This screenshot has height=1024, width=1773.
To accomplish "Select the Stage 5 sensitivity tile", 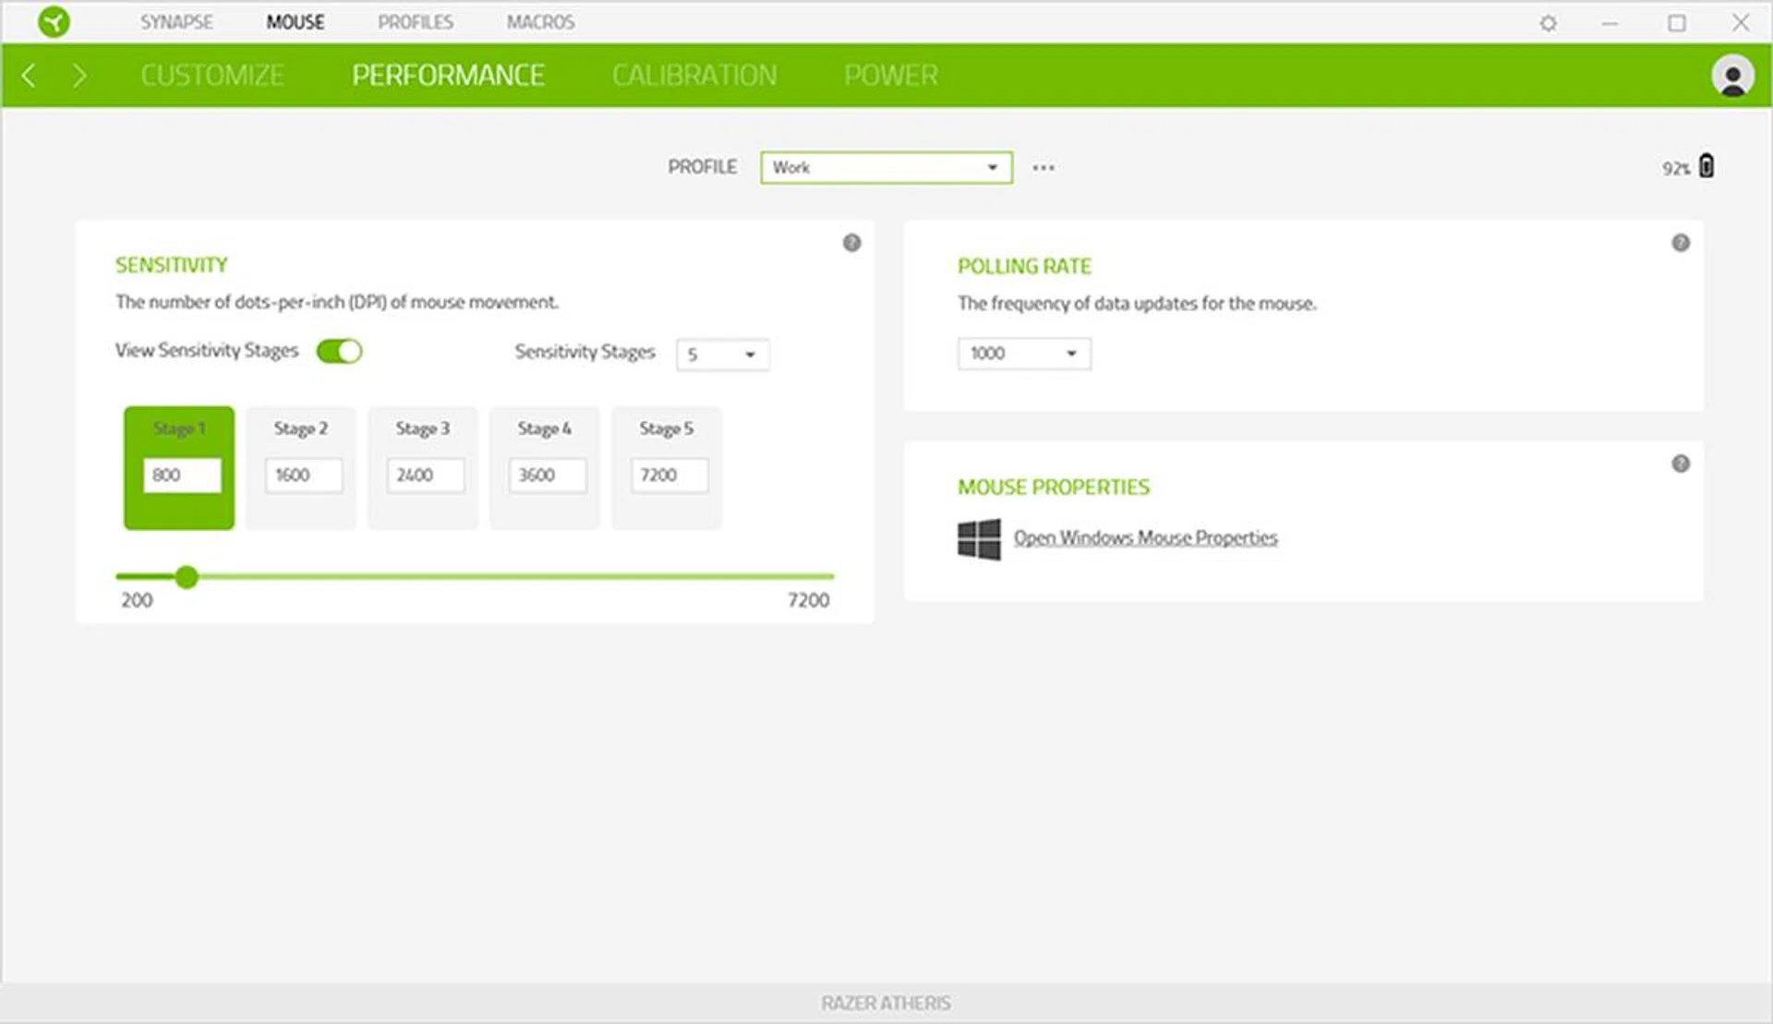I will pyautogui.click(x=666, y=429).
